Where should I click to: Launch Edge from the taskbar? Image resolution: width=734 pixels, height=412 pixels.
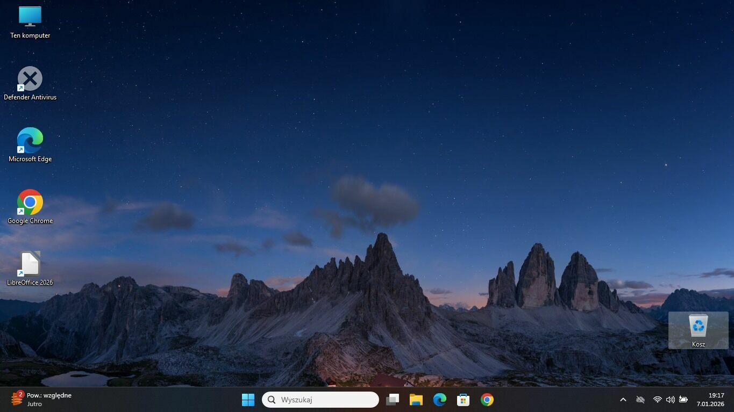point(439,400)
